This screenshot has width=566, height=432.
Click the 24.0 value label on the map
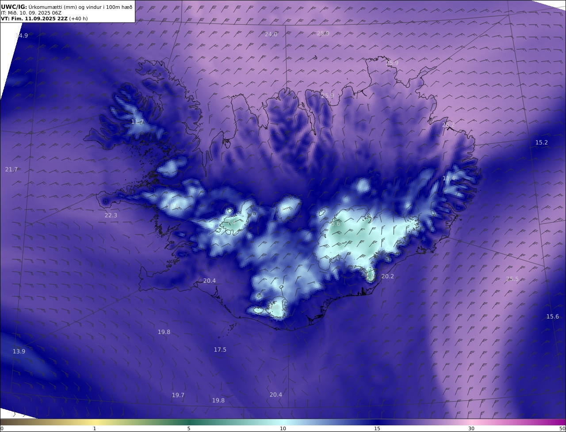point(271,34)
